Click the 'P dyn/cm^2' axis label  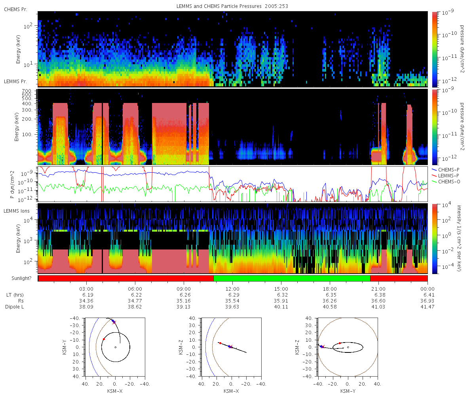click(x=13, y=184)
